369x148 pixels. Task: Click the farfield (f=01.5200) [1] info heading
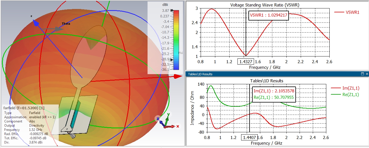pos(24,108)
